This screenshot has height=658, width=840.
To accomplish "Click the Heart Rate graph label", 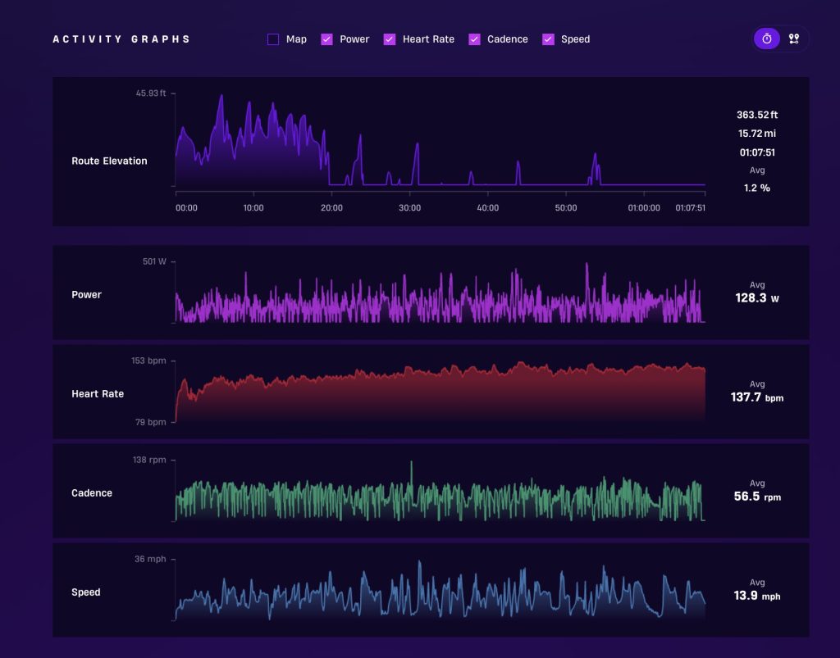I will [x=98, y=393].
